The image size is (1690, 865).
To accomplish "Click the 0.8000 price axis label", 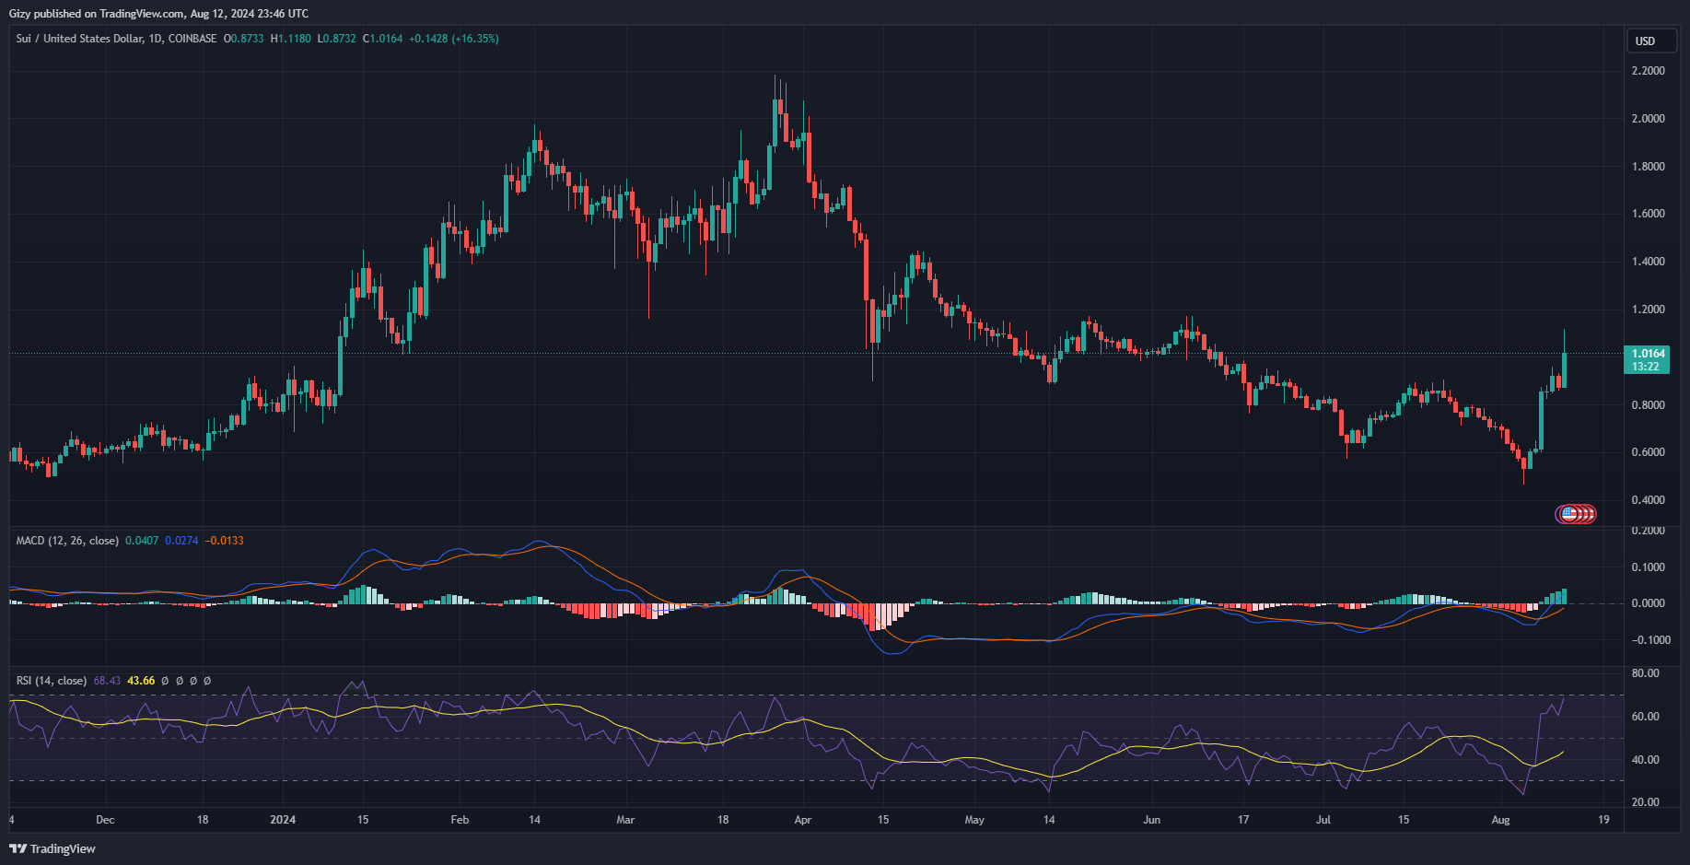I will pos(1649,405).
